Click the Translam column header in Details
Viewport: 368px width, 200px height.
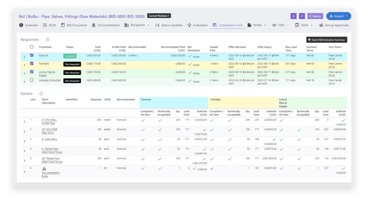243,103
